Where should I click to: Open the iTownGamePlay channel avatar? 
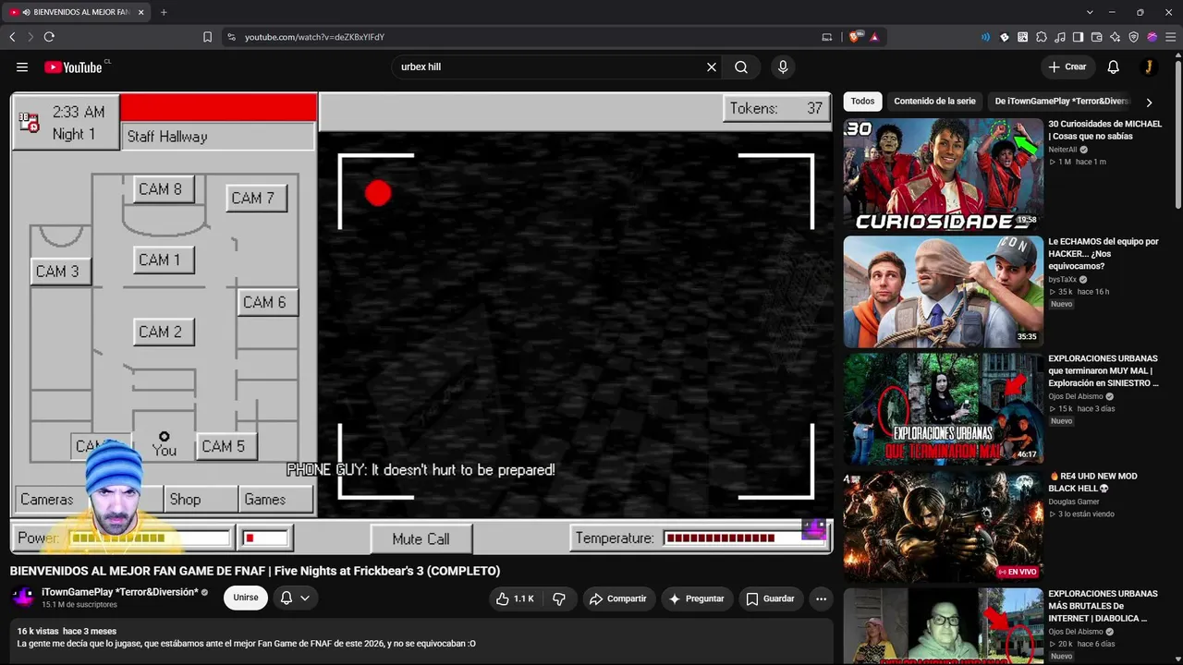tap(23, 598)
